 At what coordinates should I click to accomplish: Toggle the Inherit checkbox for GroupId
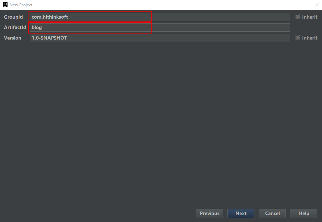[x=298, y=17]
